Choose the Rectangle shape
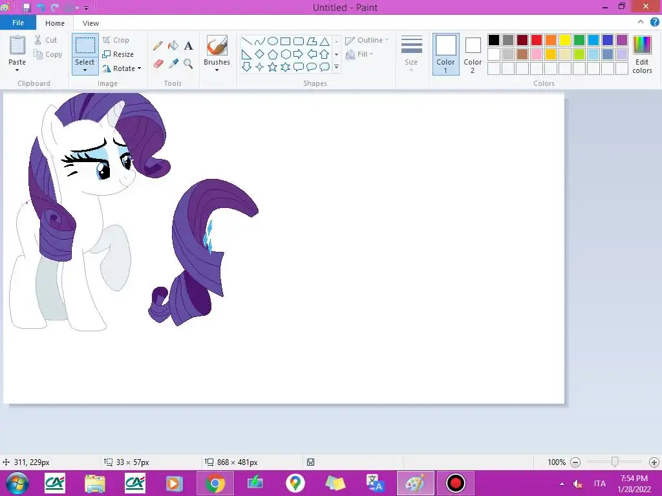The image size is (662, 496). pos(285,41)
